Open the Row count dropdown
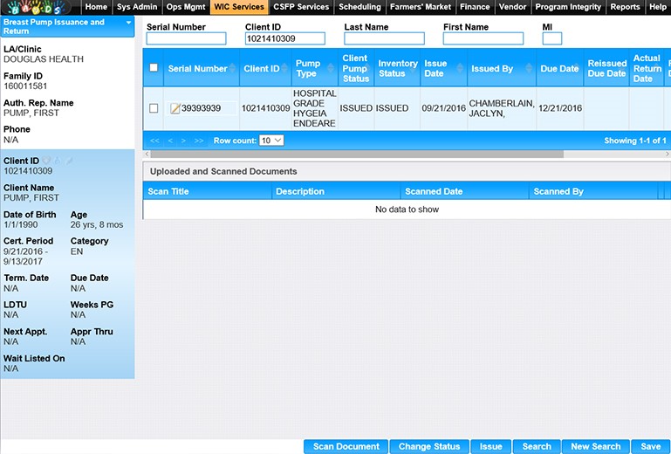 (x=271, y=141)
